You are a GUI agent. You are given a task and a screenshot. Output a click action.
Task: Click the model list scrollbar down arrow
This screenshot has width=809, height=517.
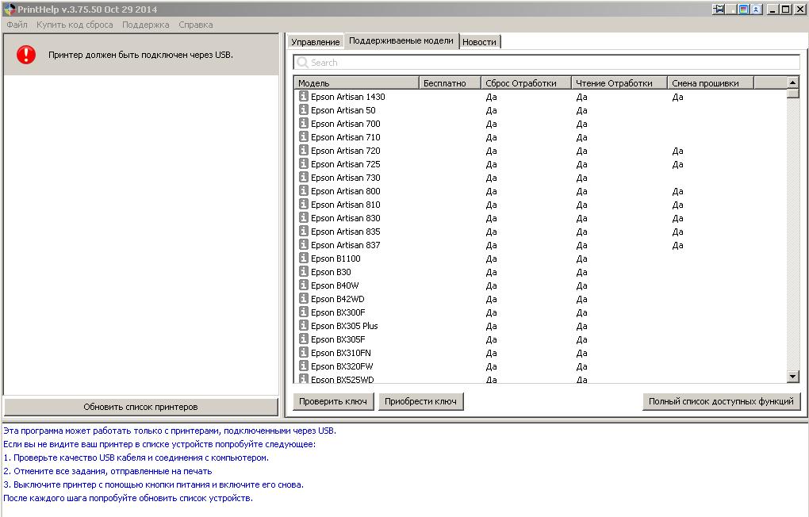[792, 377]
